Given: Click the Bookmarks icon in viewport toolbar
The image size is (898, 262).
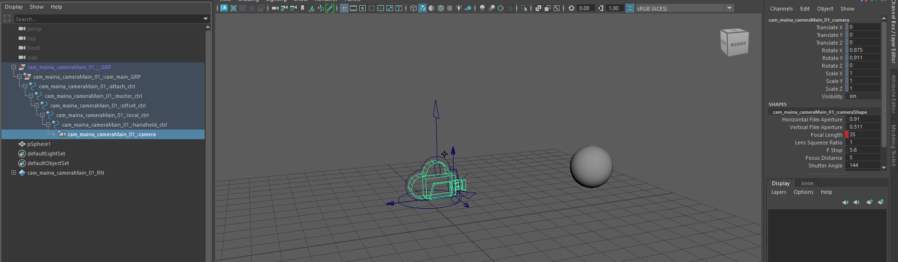Looking at the screenshot, I should click(x=303, y=8).
